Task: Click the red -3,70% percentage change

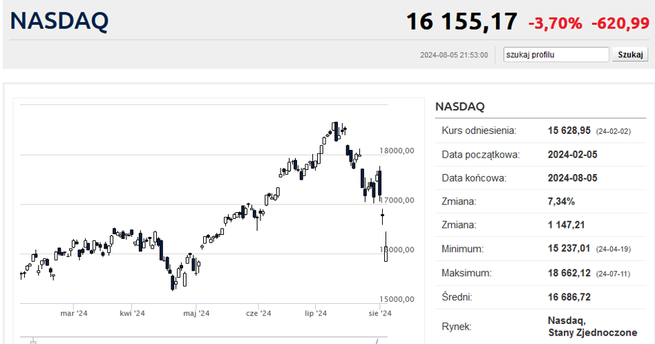Action: 555,23
